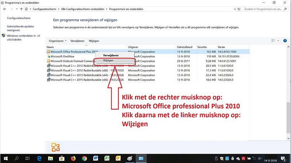Open Word from the taskbar
The image size is (291, 163).
95,158
